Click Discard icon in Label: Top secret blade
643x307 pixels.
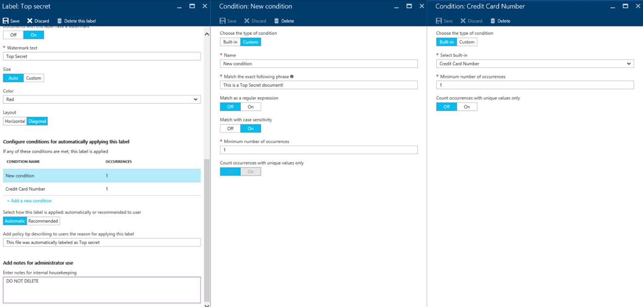[x=30, y=21]
